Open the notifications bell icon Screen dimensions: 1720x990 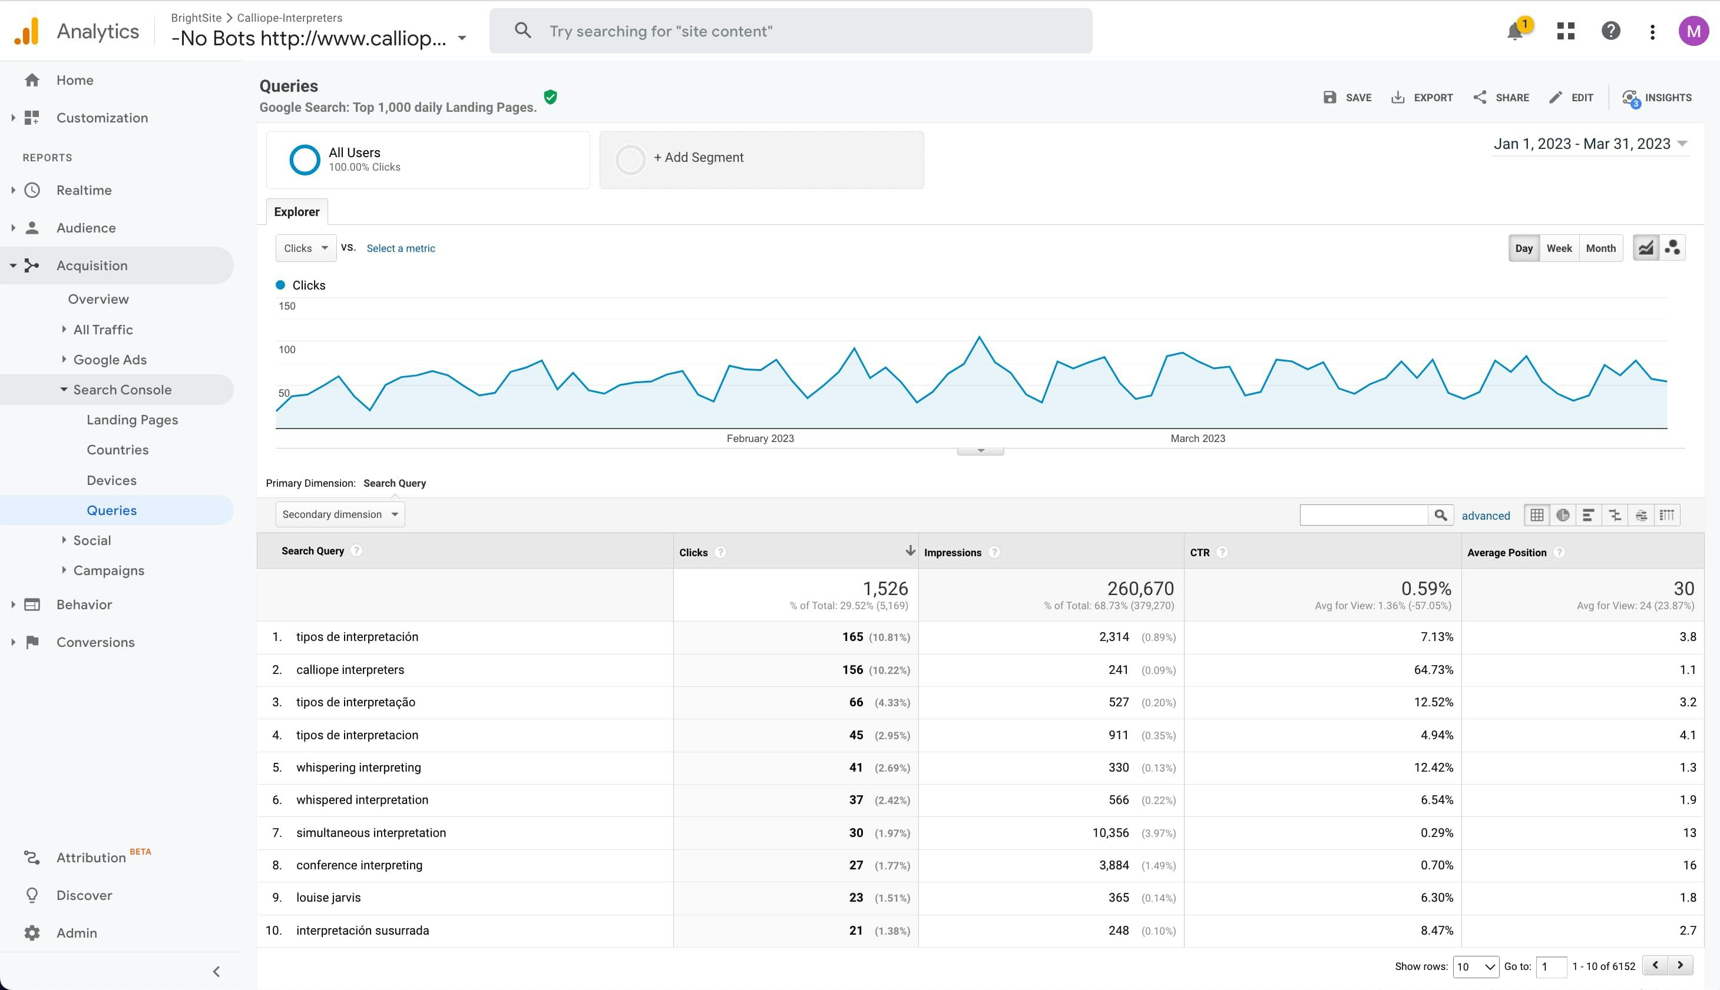[x=1514, y=31]
